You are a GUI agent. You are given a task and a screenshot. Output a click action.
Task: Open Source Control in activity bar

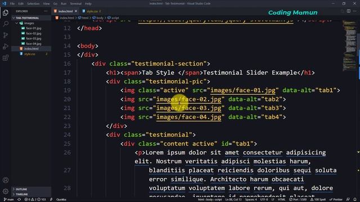(x=6, y=35)
